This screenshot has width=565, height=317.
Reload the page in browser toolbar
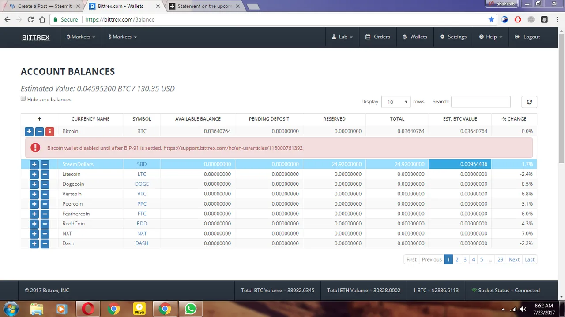coord(30,19)
